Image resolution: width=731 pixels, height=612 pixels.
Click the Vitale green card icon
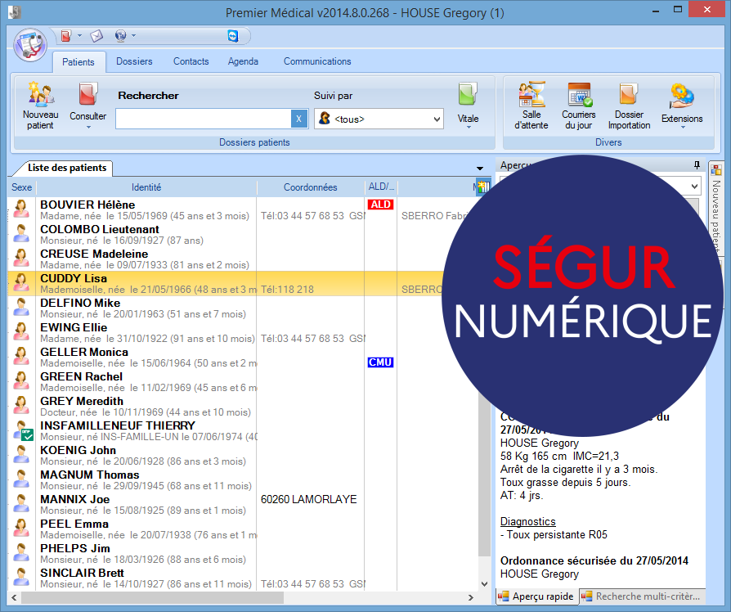(468, 95)
